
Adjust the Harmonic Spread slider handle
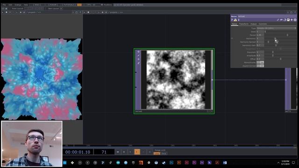coord(268,42)
